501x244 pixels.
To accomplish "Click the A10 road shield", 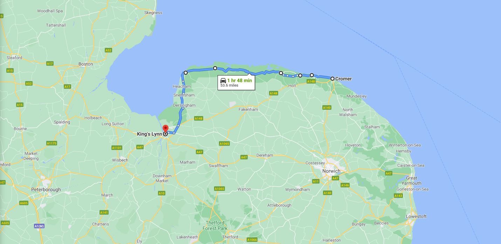I will (x=162, y=193).
